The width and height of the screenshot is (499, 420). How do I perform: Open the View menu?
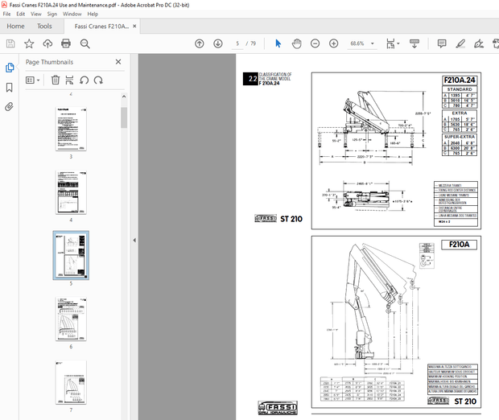click(x=36, y=14)
